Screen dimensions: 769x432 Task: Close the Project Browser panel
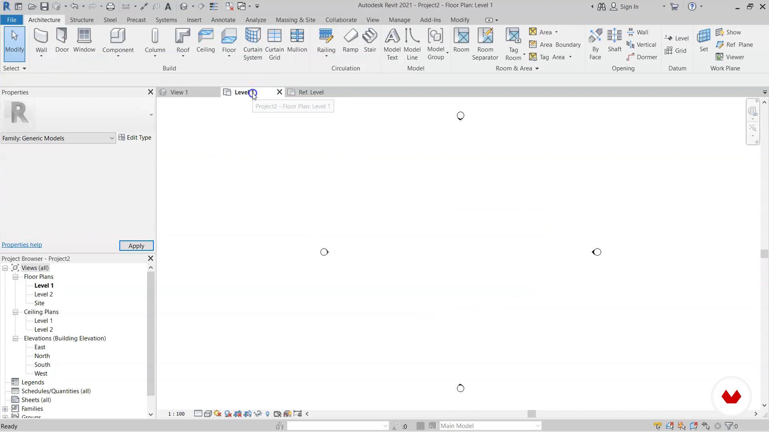pos(151,258)
